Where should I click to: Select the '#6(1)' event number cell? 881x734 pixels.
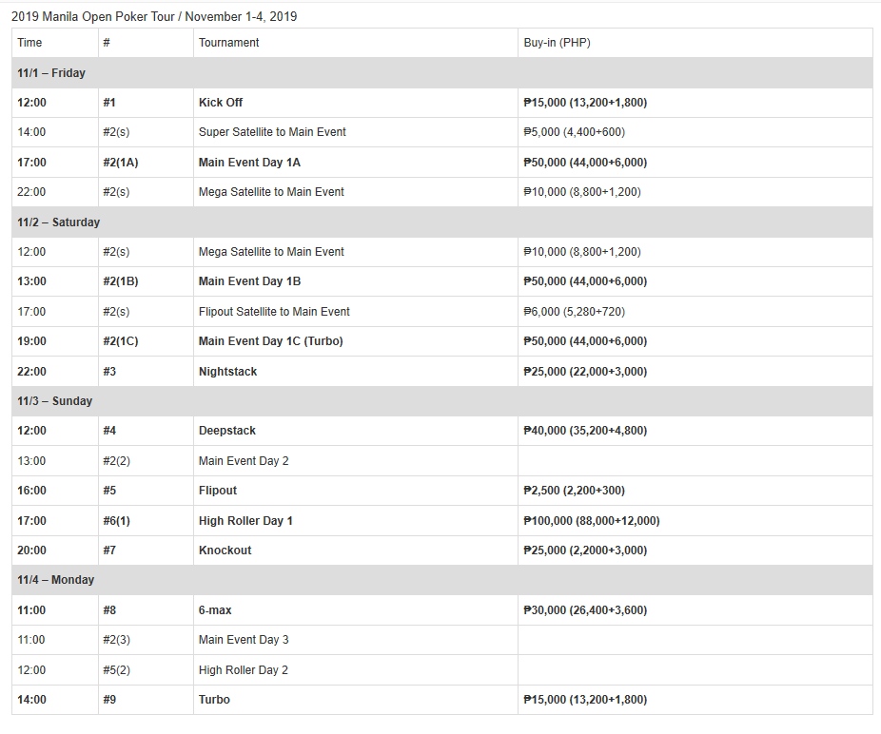(x=147, y=521)
